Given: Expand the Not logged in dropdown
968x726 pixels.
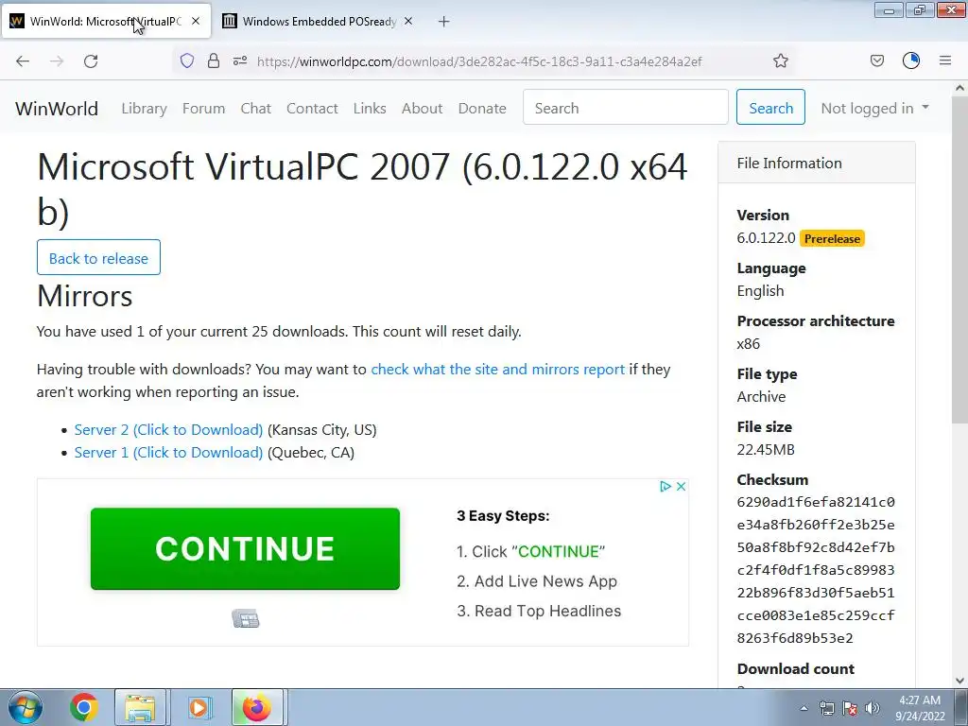Looking at the screenshot, I should coord(874,108).
